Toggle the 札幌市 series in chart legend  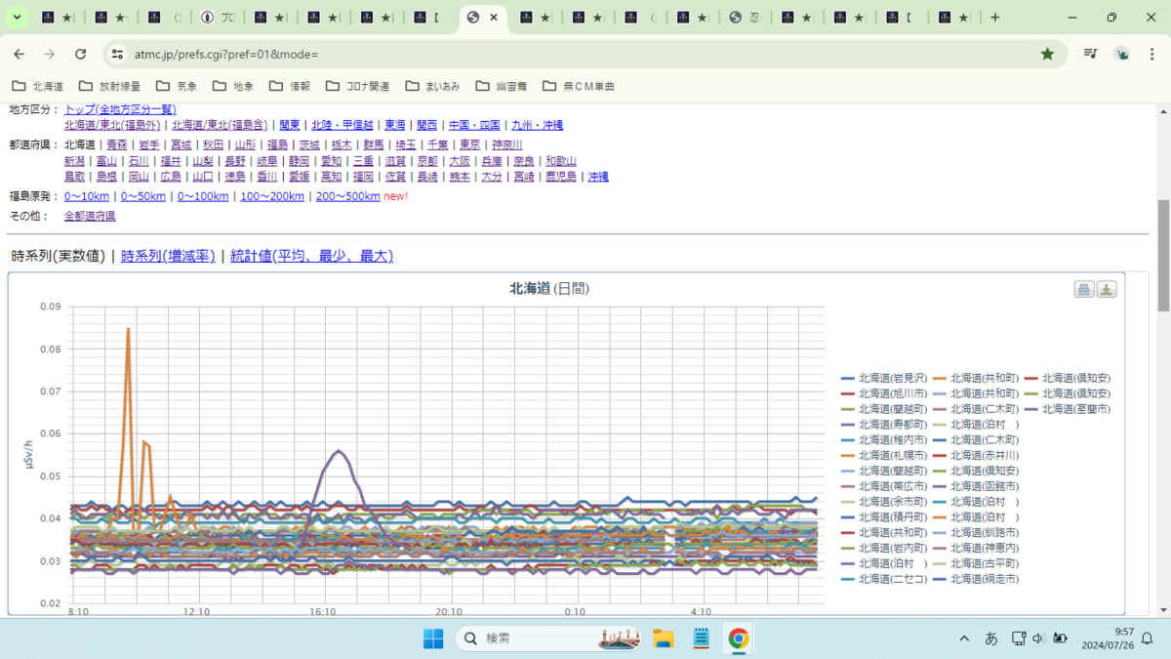click(x=884, y=455)
